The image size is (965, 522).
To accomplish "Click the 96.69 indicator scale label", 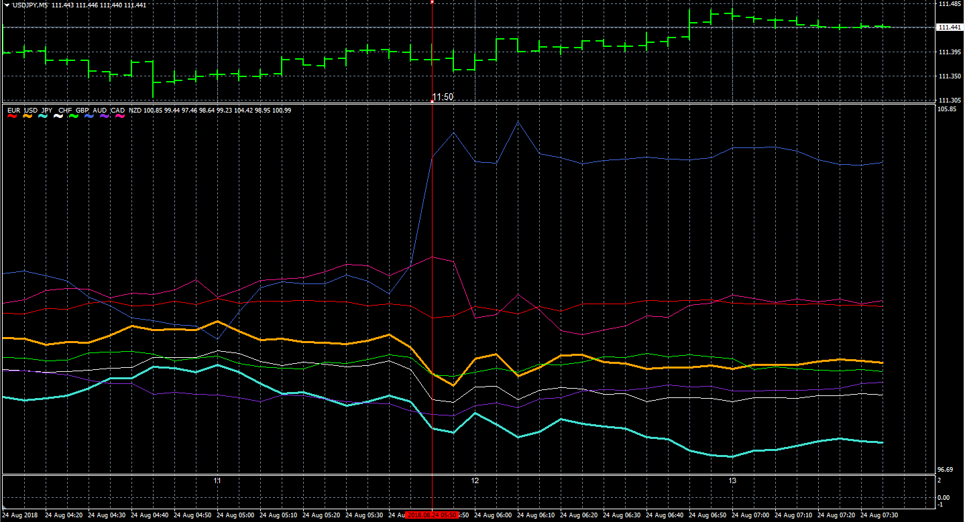I will tap(945, 470).
